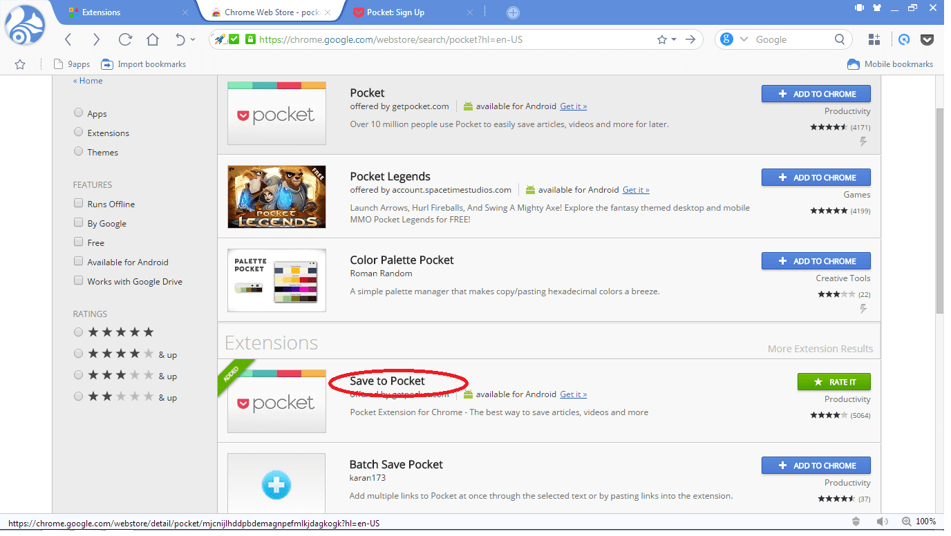Image resolution: width=951 pixels, height=536 pixels.
Task: Click the undo closed tab arrow
Action: (180, 39)
